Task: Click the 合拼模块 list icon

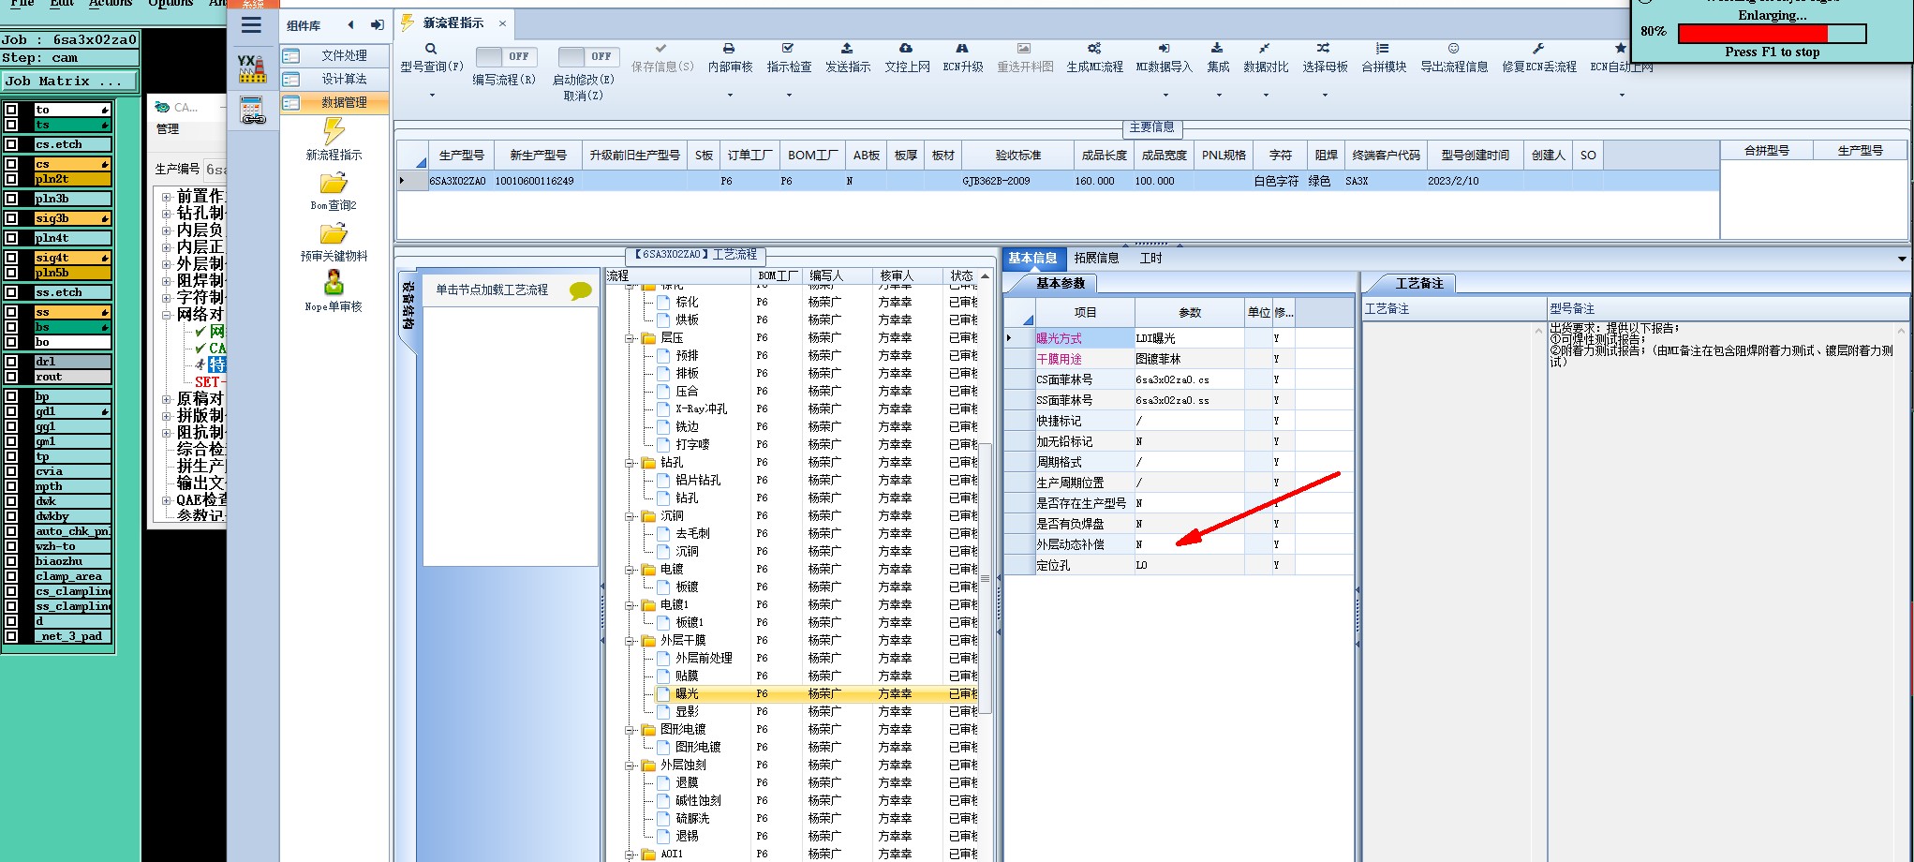Action: click(1383, 48)
